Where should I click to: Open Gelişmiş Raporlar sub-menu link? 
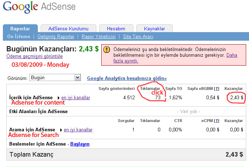56,36
